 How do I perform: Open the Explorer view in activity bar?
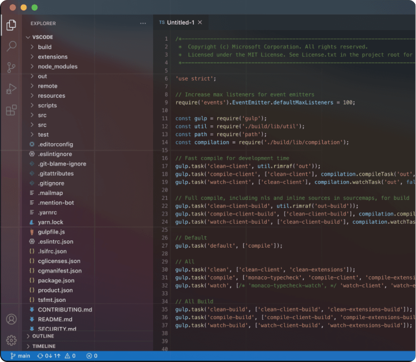tap(11, 25)
